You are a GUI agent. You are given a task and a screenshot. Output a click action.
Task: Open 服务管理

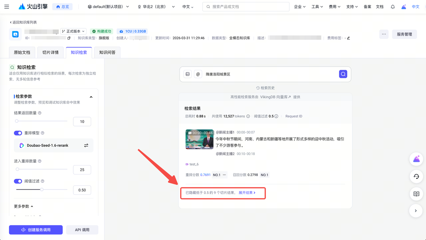404,34
